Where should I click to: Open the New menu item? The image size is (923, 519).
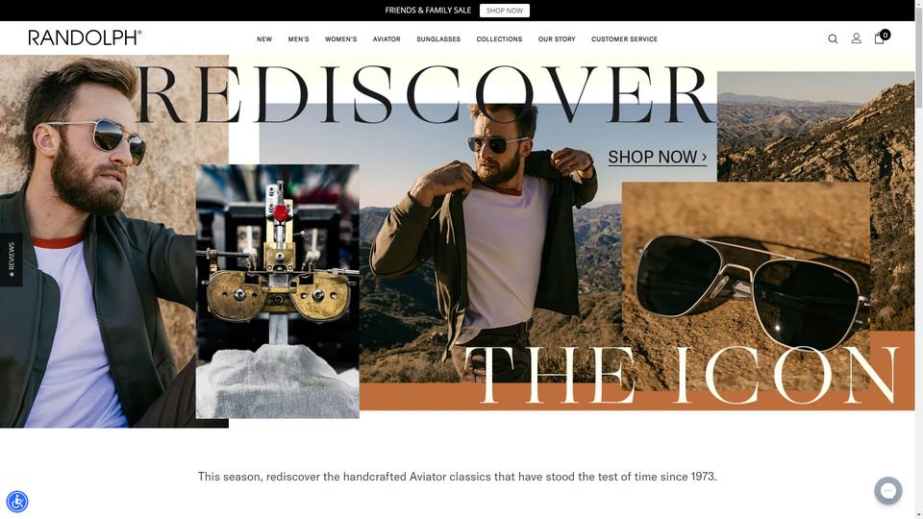coord(264,38)
